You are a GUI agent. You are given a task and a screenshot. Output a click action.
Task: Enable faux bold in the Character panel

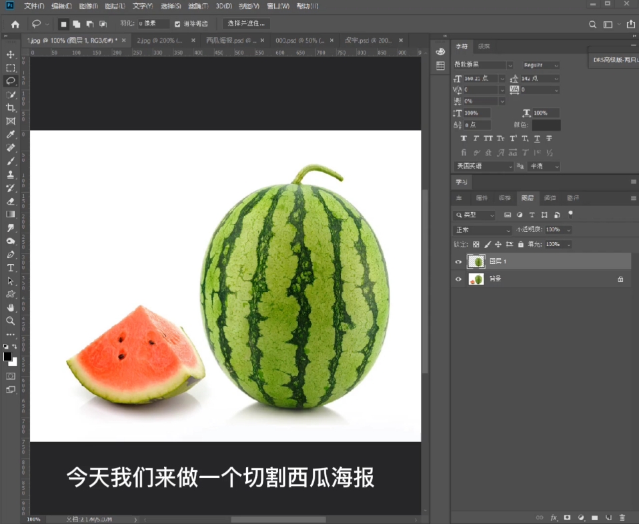[x=464, y=138]
